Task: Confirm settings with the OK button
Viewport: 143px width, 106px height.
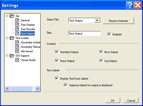Action: coord(113,100)
